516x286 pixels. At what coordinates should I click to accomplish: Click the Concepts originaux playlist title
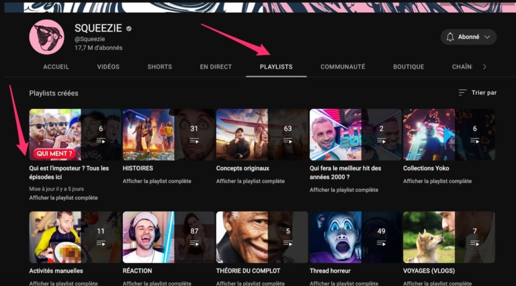pyautogui.click(x=243, y=168)
